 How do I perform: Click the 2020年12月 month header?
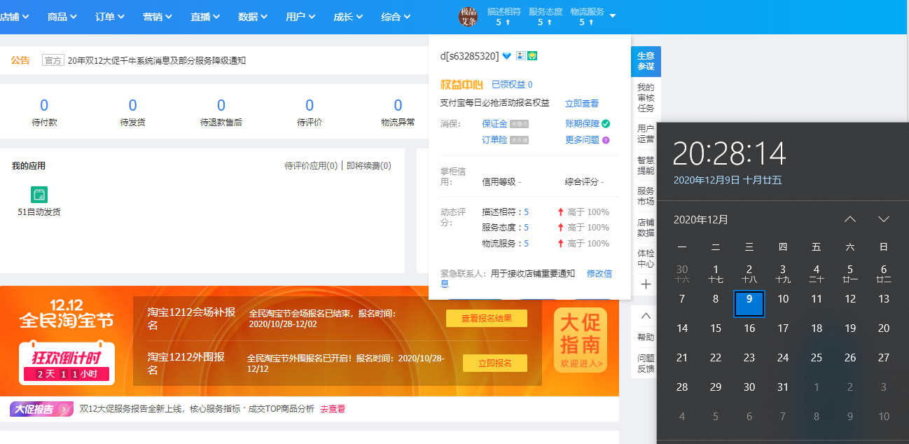701,219
